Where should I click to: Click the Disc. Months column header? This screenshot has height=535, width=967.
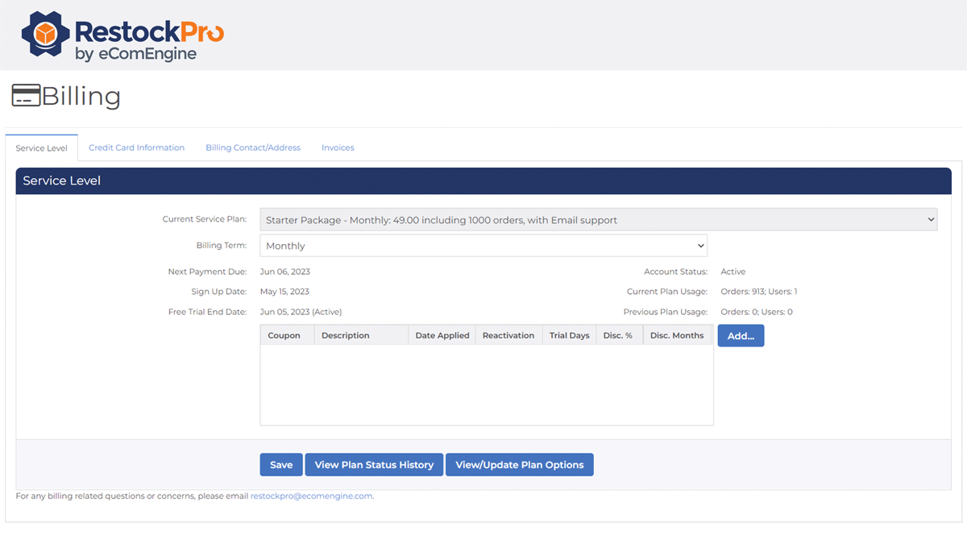pos(677,335)
